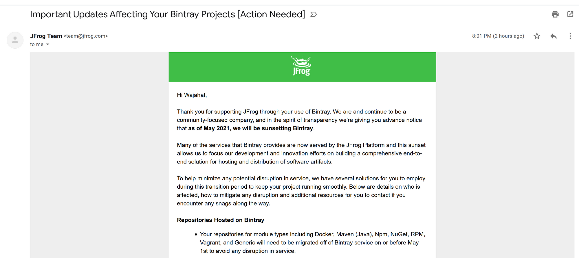Screen dimensions: 579x258
Task: Click the 'Hi Wajahat,' greeting text
Action: (192, 95)
